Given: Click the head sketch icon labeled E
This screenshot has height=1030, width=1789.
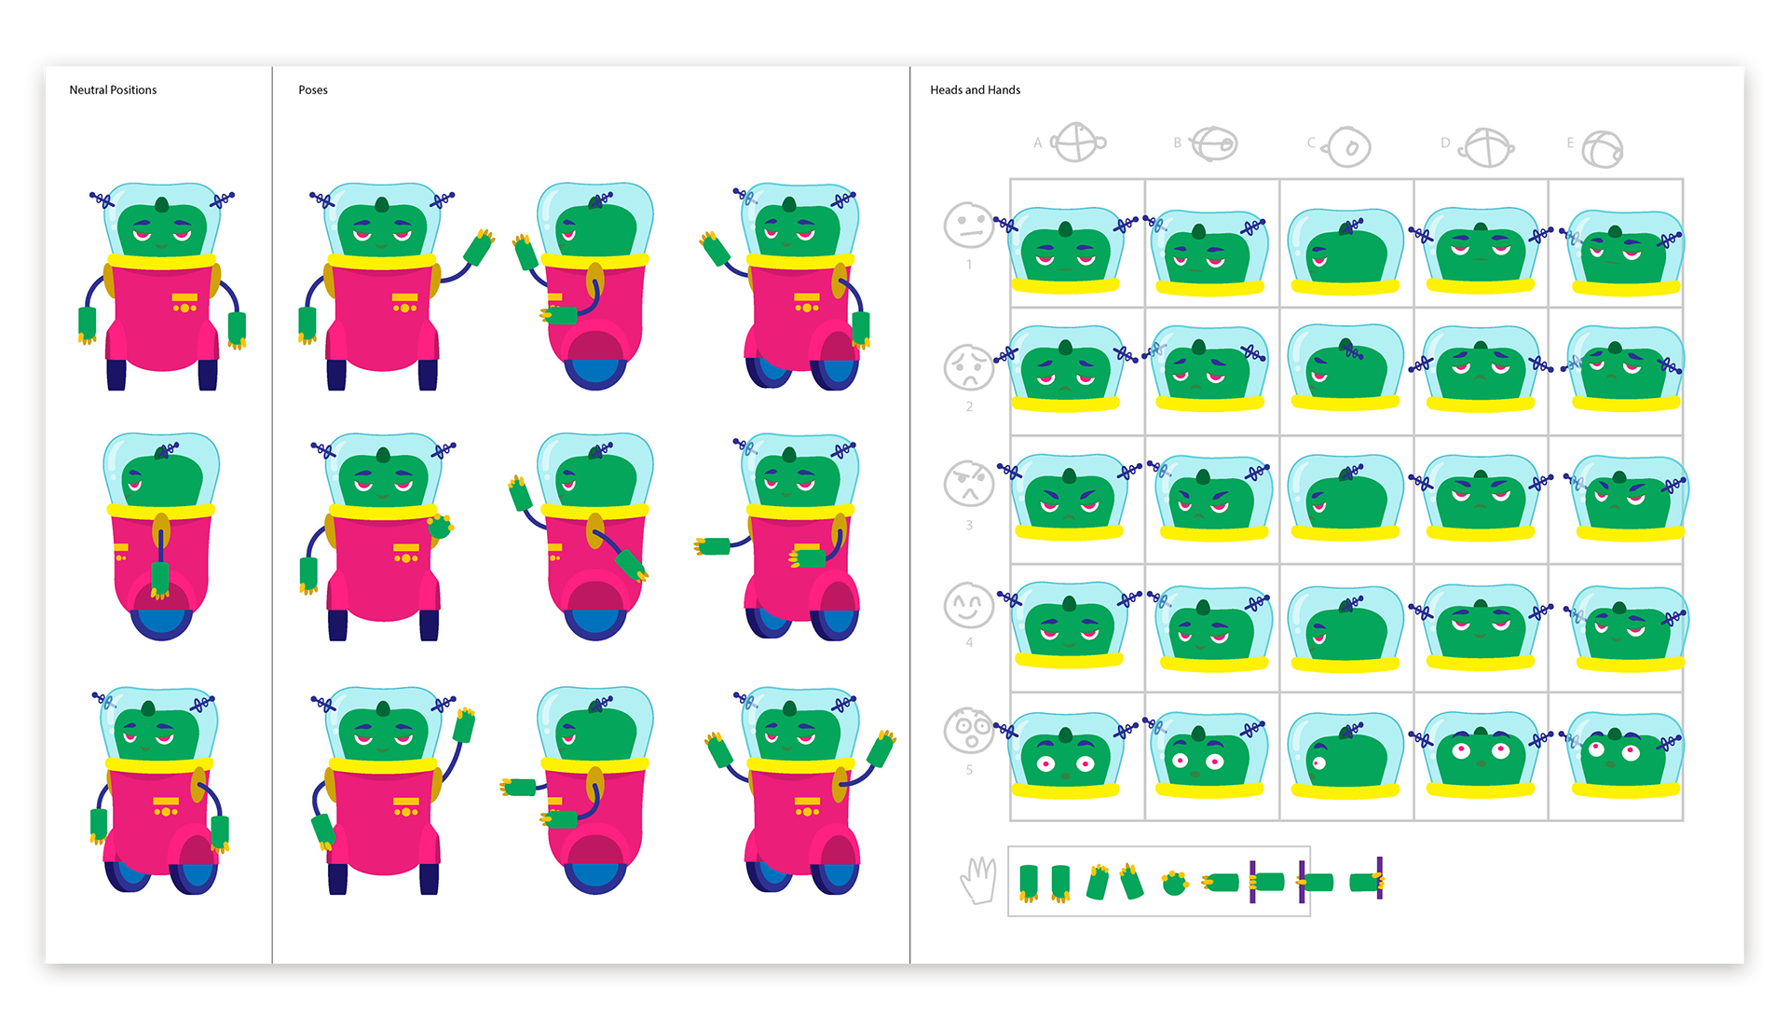Looking at the screenshot, I should pyautogui.click(x=1602, y=148).
